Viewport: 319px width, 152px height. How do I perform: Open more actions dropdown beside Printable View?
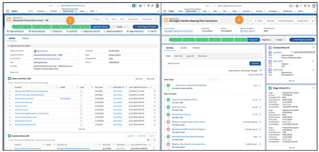[156, 19]
